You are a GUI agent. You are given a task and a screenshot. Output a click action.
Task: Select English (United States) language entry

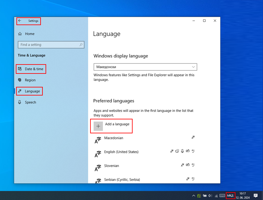[x=121, y=152]
